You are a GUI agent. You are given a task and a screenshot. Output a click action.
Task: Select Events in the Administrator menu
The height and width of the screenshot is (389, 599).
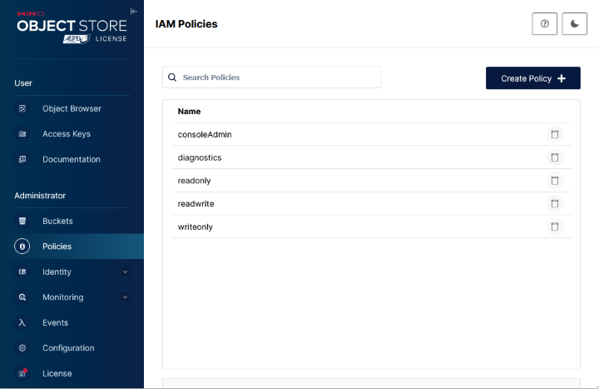pos(55,322)
